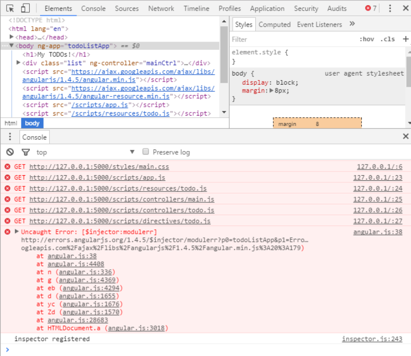Open the main.css failed request link

(x=99, y=167)
